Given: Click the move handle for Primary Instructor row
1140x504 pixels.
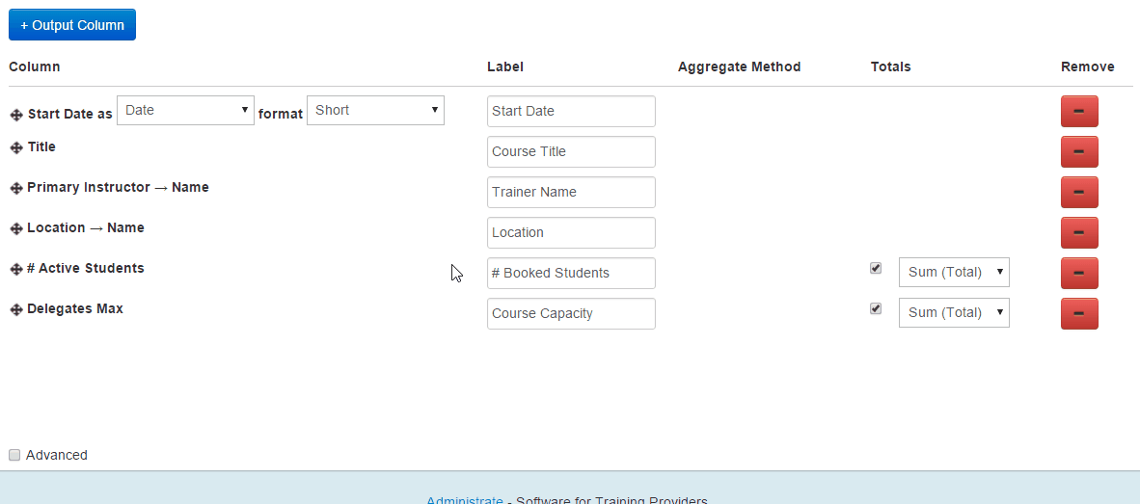Looking at the screenshot, I should coord(16,188).
